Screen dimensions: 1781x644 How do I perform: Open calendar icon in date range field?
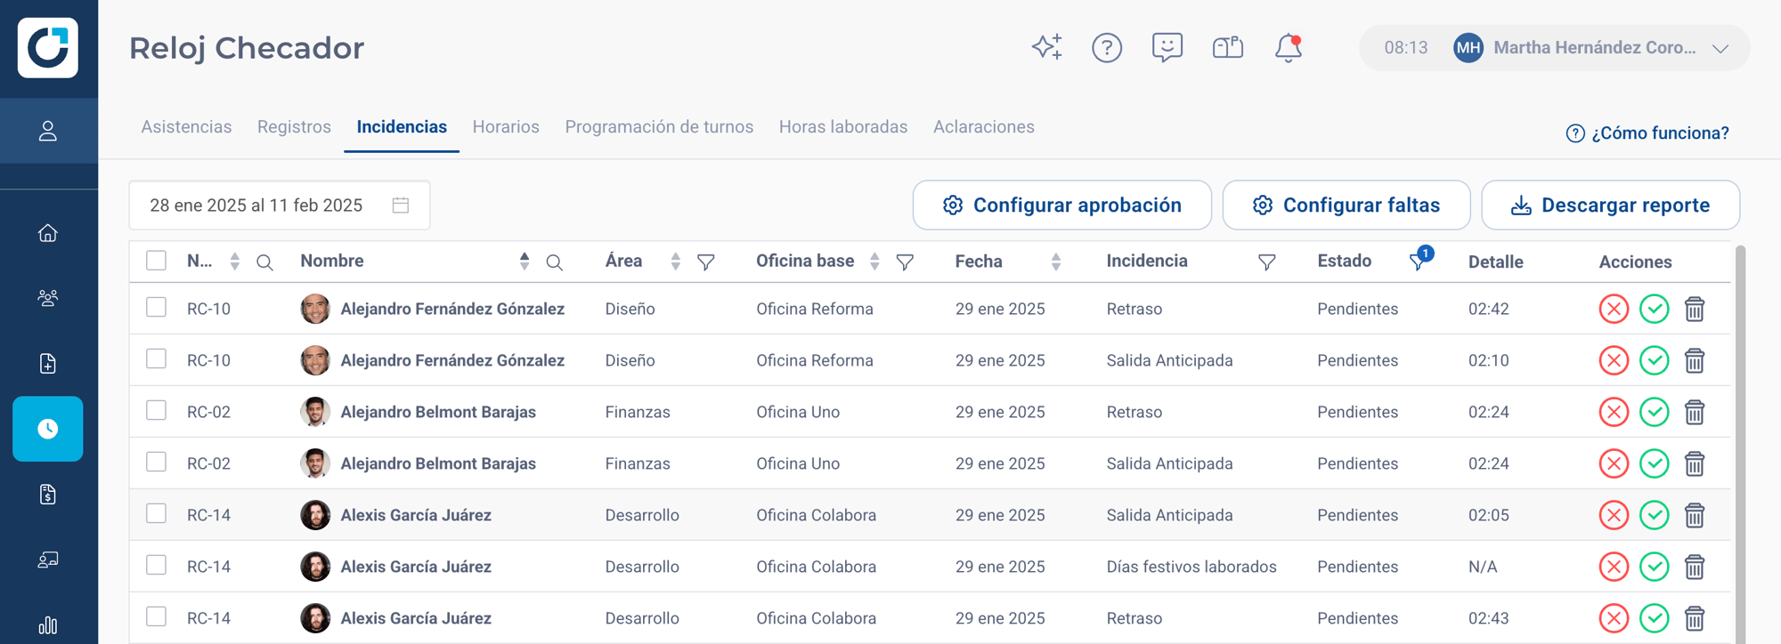pos(401,205)
